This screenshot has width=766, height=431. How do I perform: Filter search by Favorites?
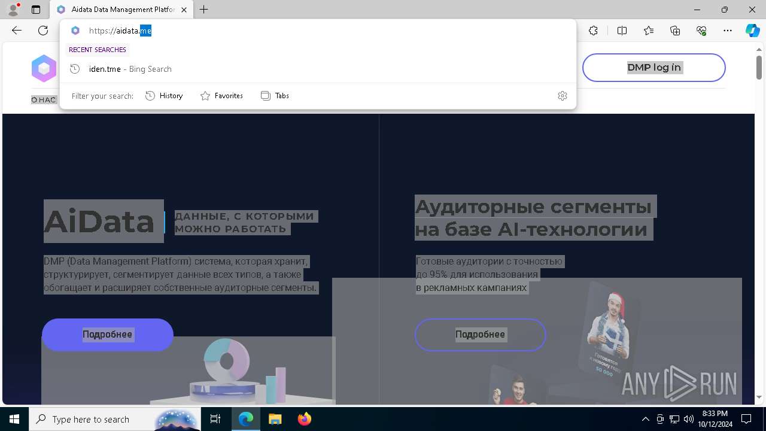click(x=221, y=96)
